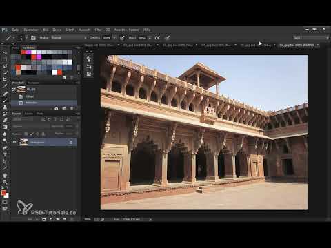Open the Modus blend dropdown in options bar
Screen dimensions: 331x248
pyautogui.click(x=70, y=38)
